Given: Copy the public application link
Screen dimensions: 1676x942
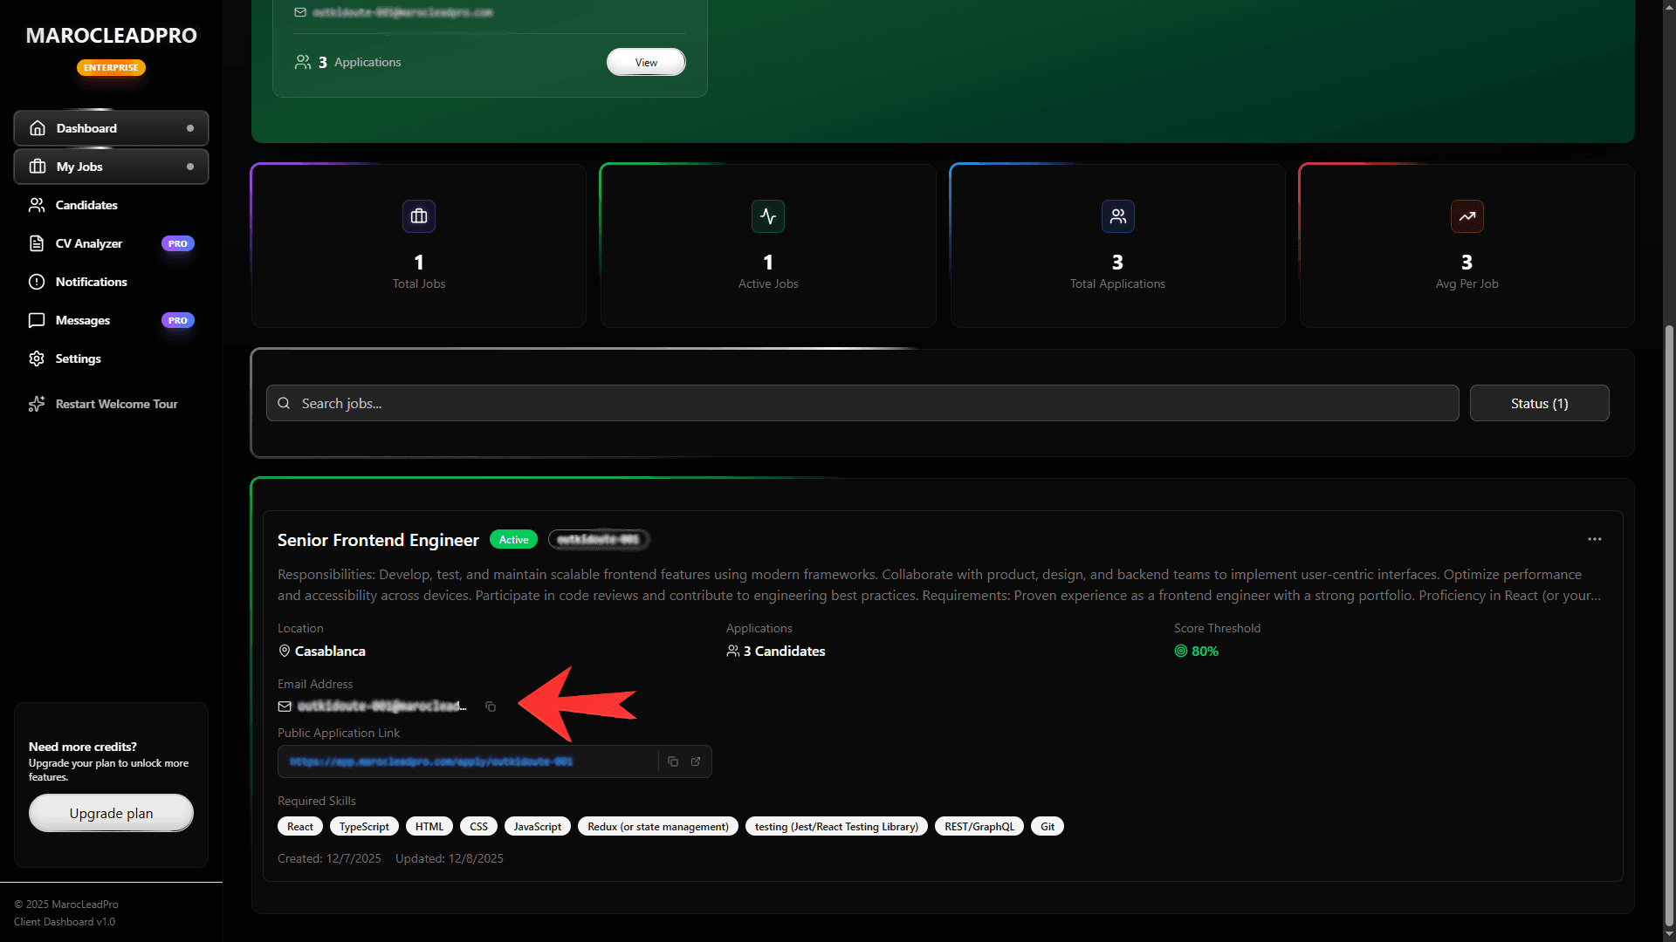Looking at the screenshot, I should (x=672, y=761).
